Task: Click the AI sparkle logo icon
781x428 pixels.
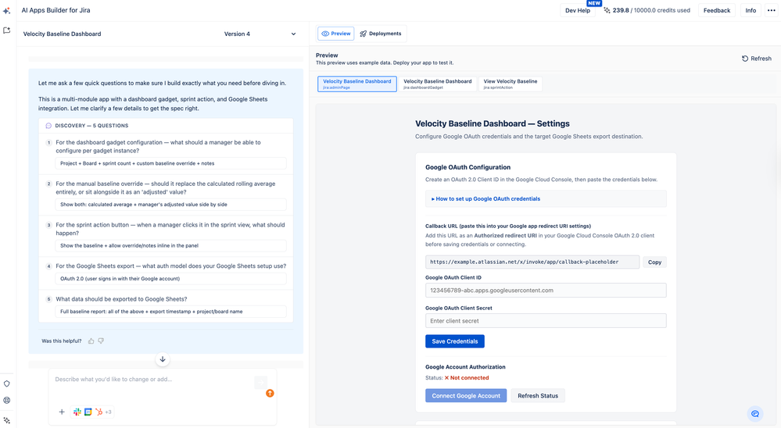Action: tap(6, 10)
